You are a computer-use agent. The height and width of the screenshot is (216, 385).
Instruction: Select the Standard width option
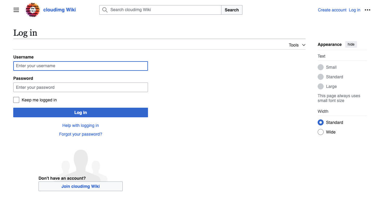[321, 122]
